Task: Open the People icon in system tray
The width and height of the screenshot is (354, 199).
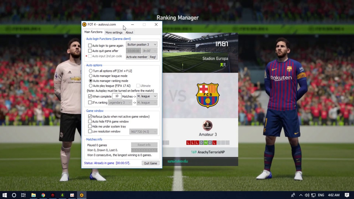Action: coord(293,195)
